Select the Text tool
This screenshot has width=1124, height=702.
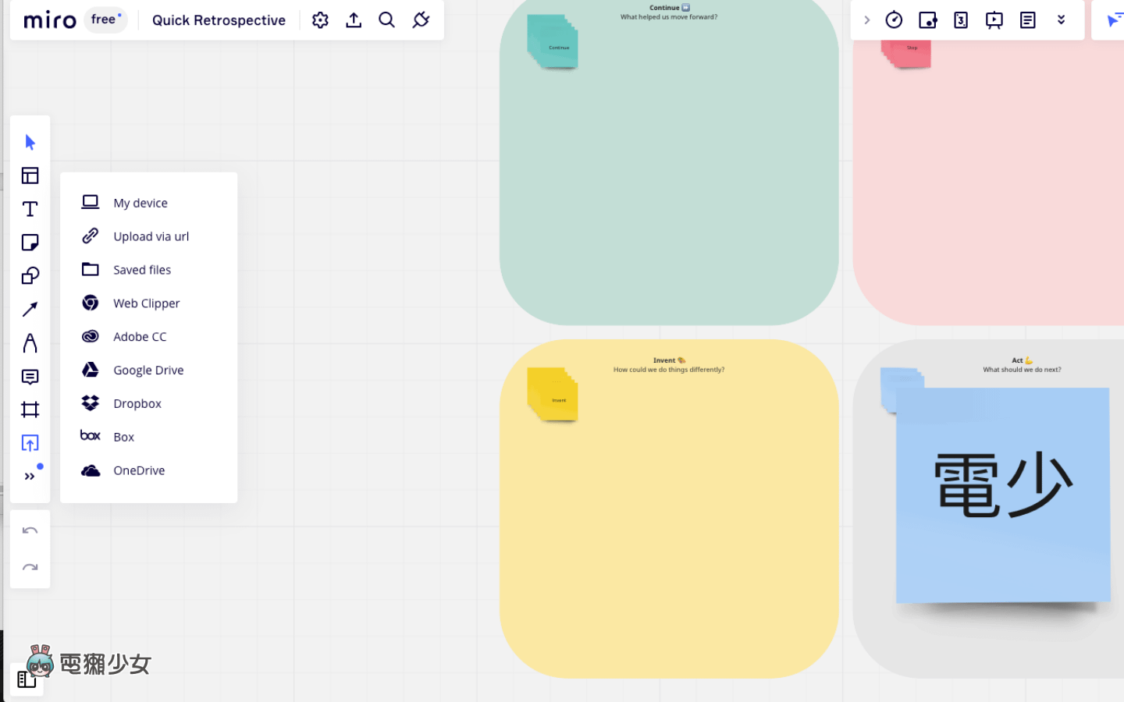[x=30, y=209]
